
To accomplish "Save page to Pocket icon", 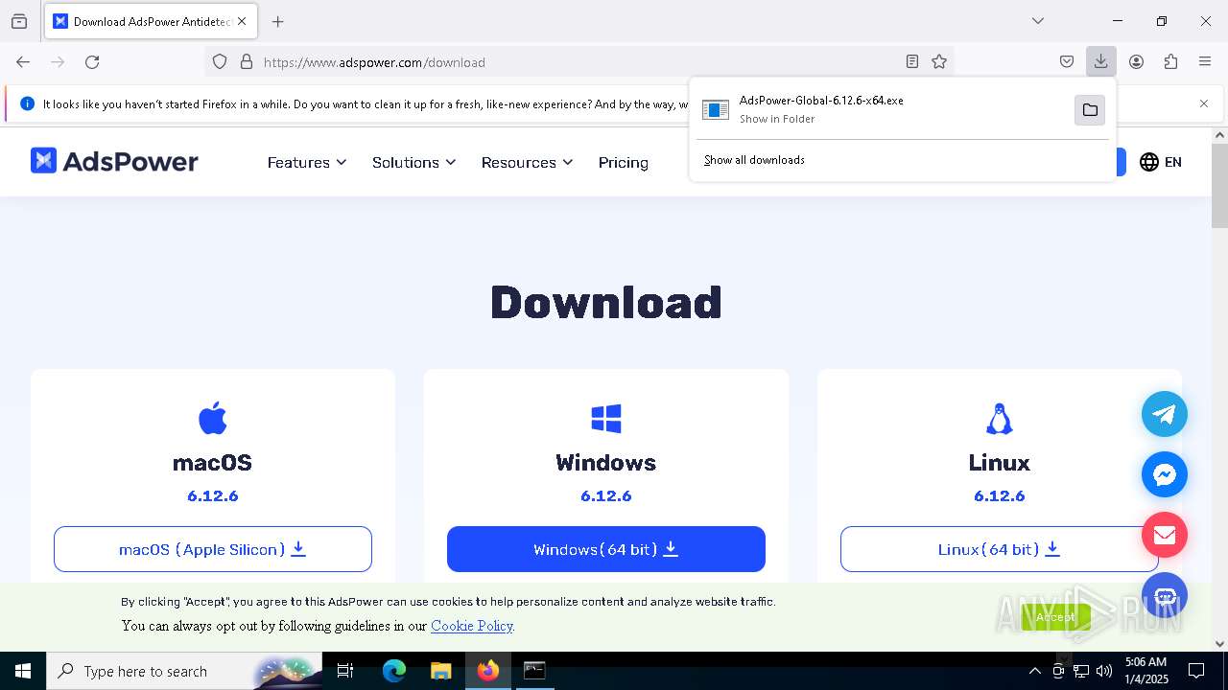I will point(1067,61).
